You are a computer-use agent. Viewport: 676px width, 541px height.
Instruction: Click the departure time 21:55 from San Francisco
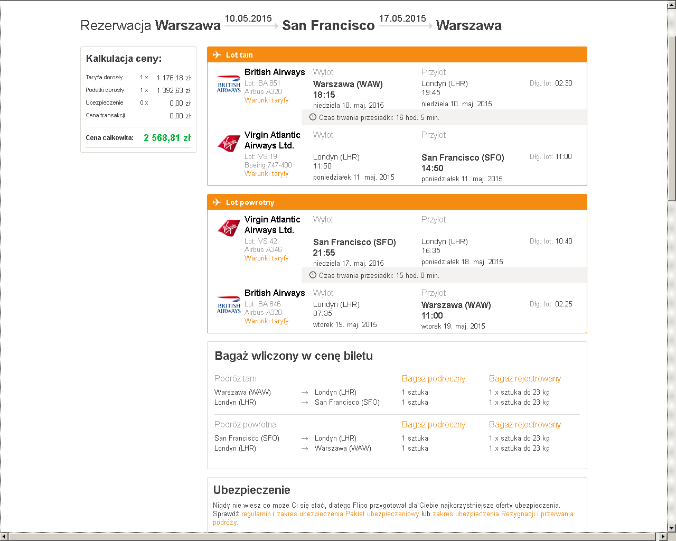[x=324, y=253]
